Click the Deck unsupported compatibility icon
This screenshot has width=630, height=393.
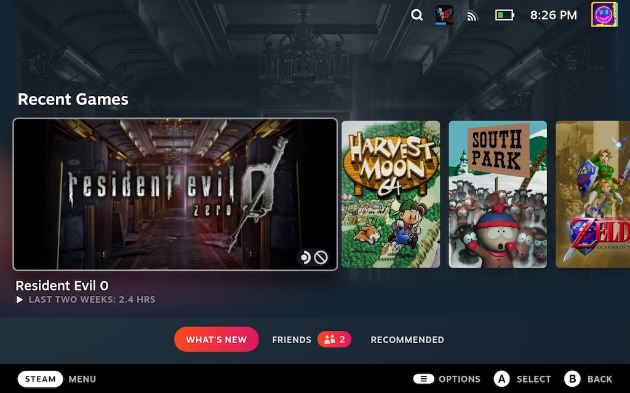point(321,257)
